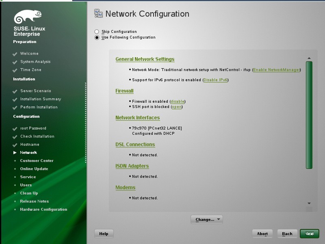Click Not detected under Modems
This screenshot has height=244, width=325.
[145, 198]
